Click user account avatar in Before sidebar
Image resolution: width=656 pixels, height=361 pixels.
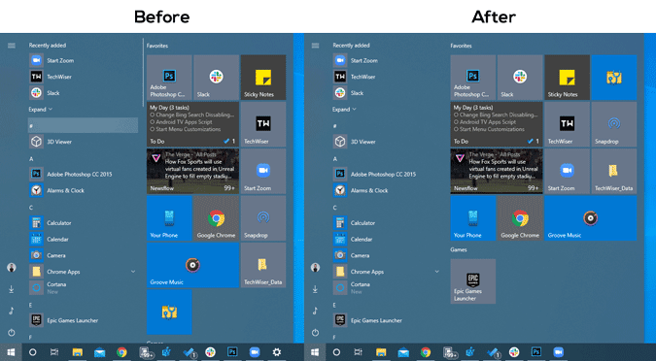coord(12,268)
